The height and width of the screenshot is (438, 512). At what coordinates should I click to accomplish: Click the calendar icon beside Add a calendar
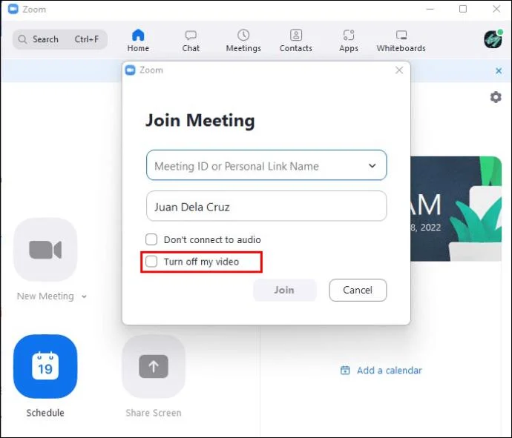[345, 371]
